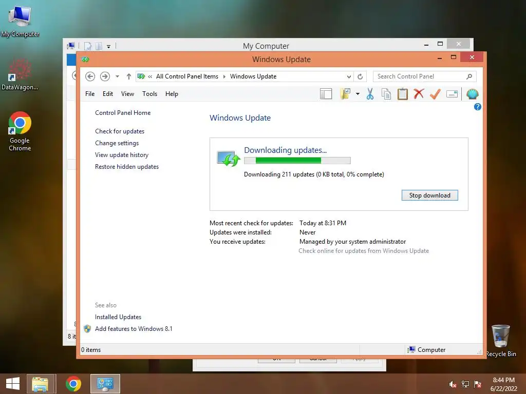The height and width of the screenshot is (394, 526).
Task: Click the search magnifier icon
Action: (469, 76)
